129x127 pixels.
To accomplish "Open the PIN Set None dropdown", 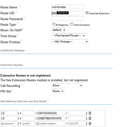I will click(x=58, y=91).
